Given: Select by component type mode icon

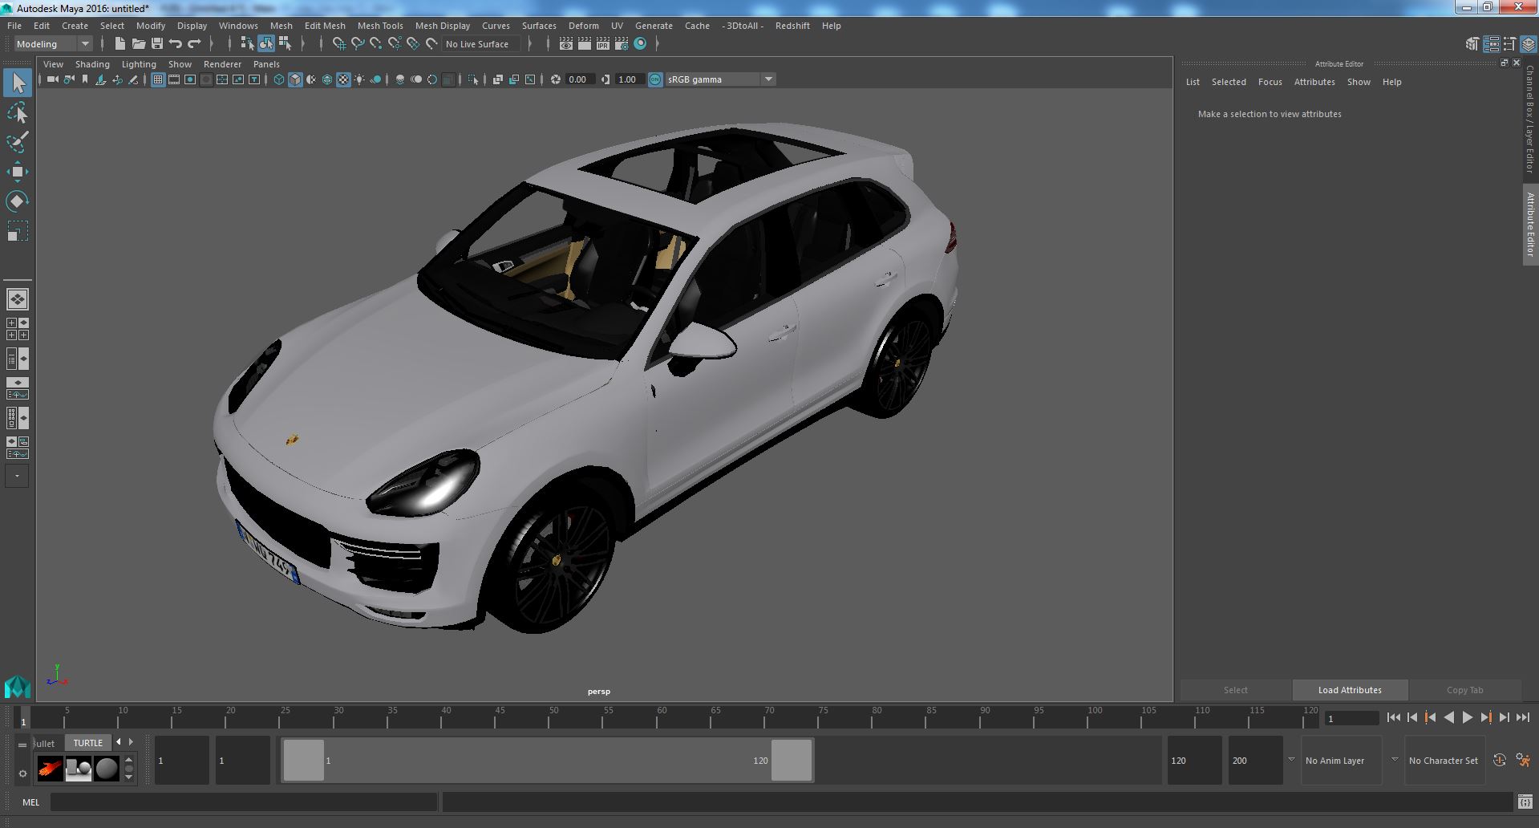Looking at the screenshot, I should (285, 44).
